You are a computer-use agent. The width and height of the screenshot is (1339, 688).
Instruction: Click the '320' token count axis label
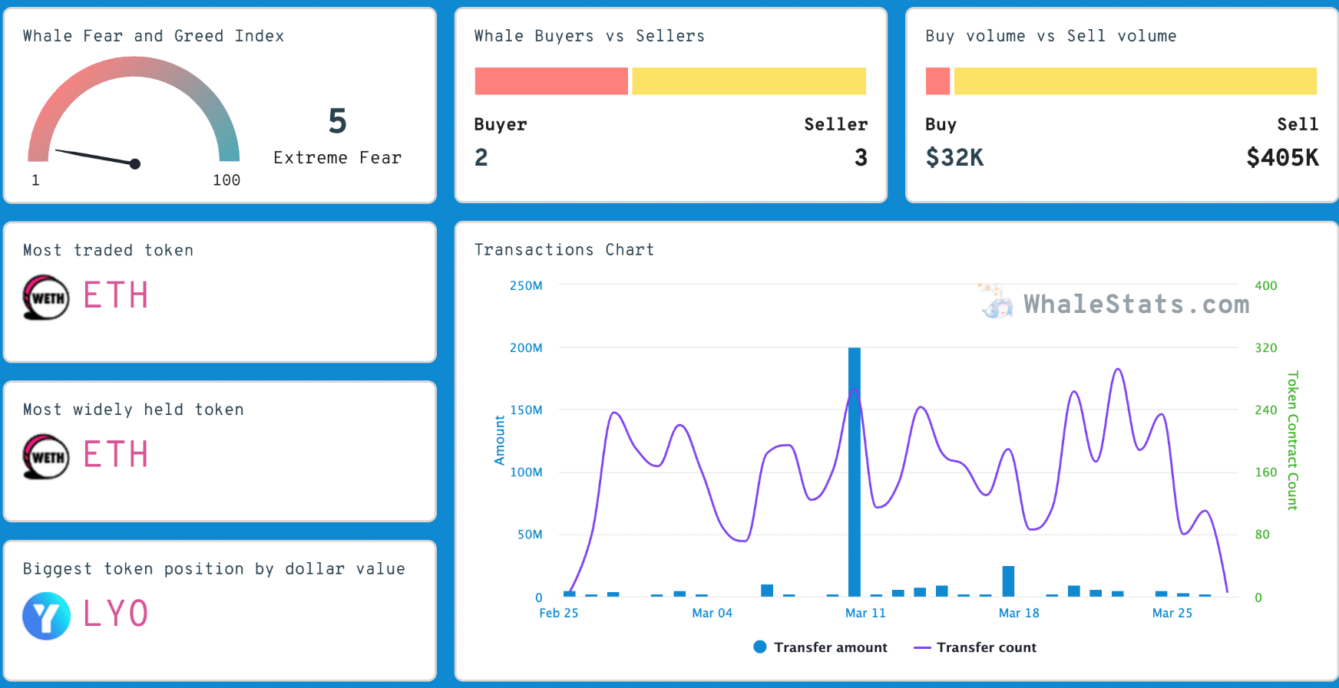1266,347
